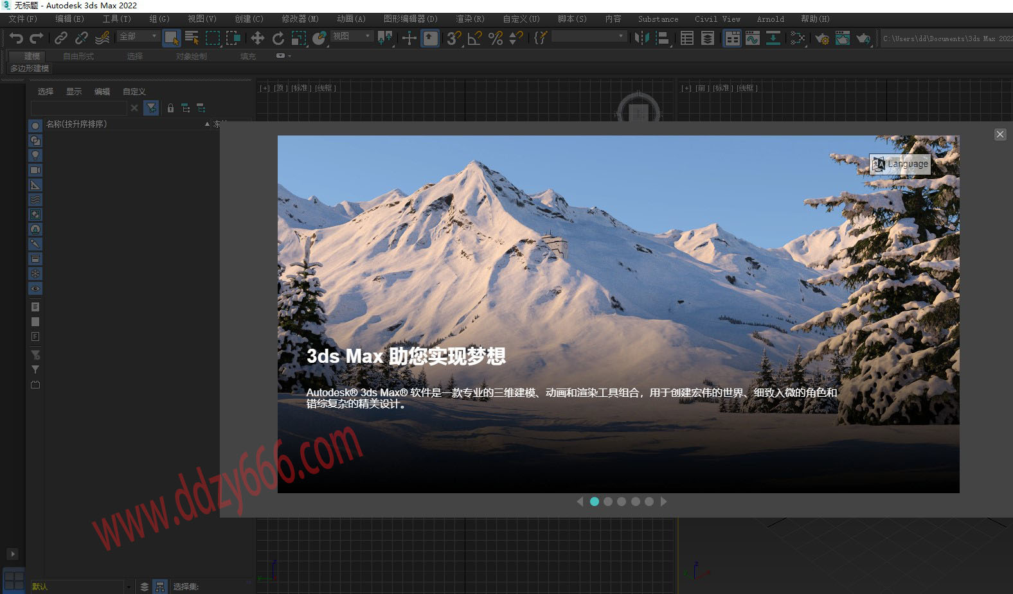1013x594 pixels.
Task: Activate Select and Manipulate crosshair tool
Action: pyautogui.click(x=409, y=38)
